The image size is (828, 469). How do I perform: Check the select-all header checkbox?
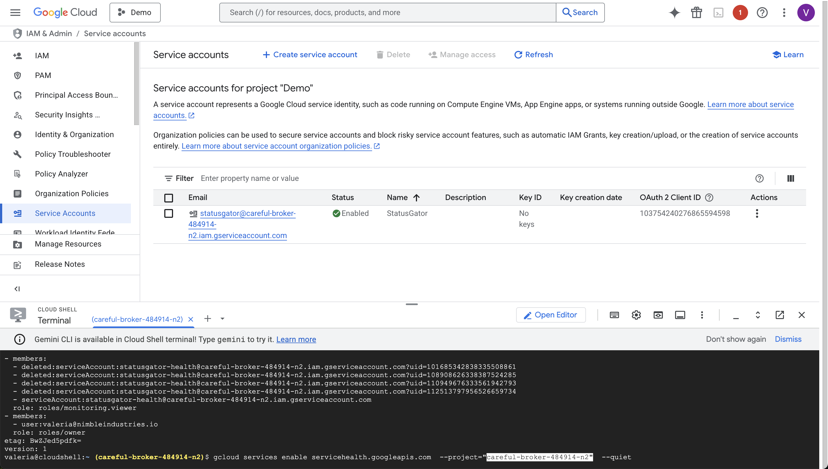(x=169, y=198)
